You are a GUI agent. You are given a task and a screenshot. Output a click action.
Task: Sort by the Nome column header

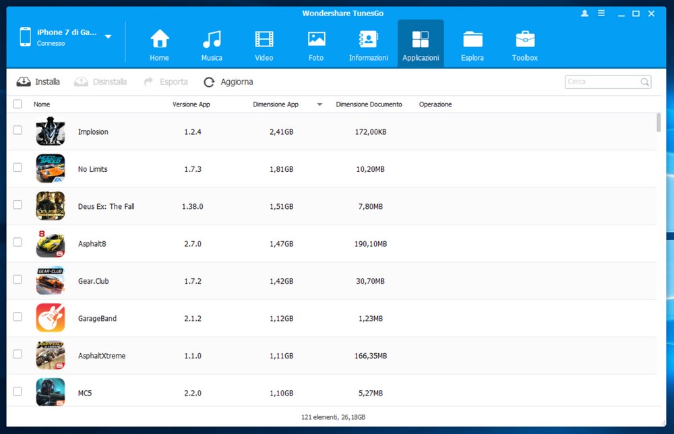coord(42,104)
